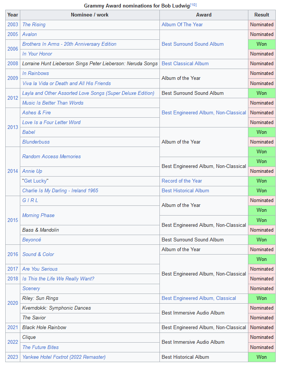Click the blue Best Surround Sound Album link
Viewport: 281px width, 367px height.
tap(192, 44)
